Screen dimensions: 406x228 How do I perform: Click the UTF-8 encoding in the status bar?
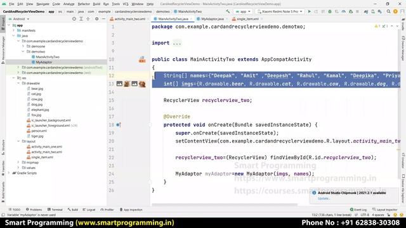tap(365, 215)
